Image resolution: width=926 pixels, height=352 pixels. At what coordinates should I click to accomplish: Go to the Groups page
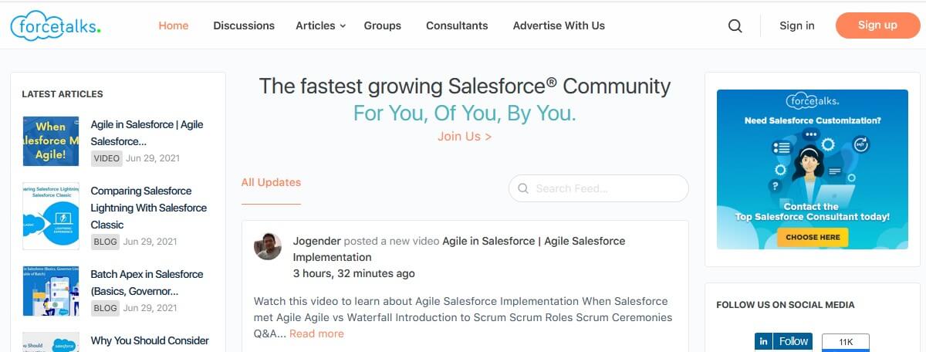coord(383,25)
